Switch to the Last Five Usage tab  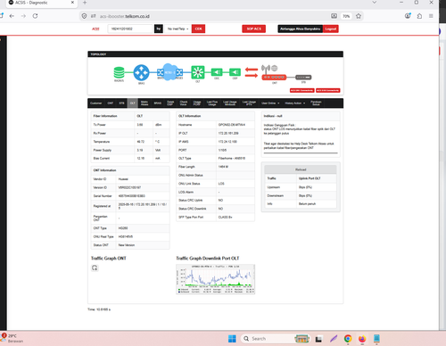(212, 103)
